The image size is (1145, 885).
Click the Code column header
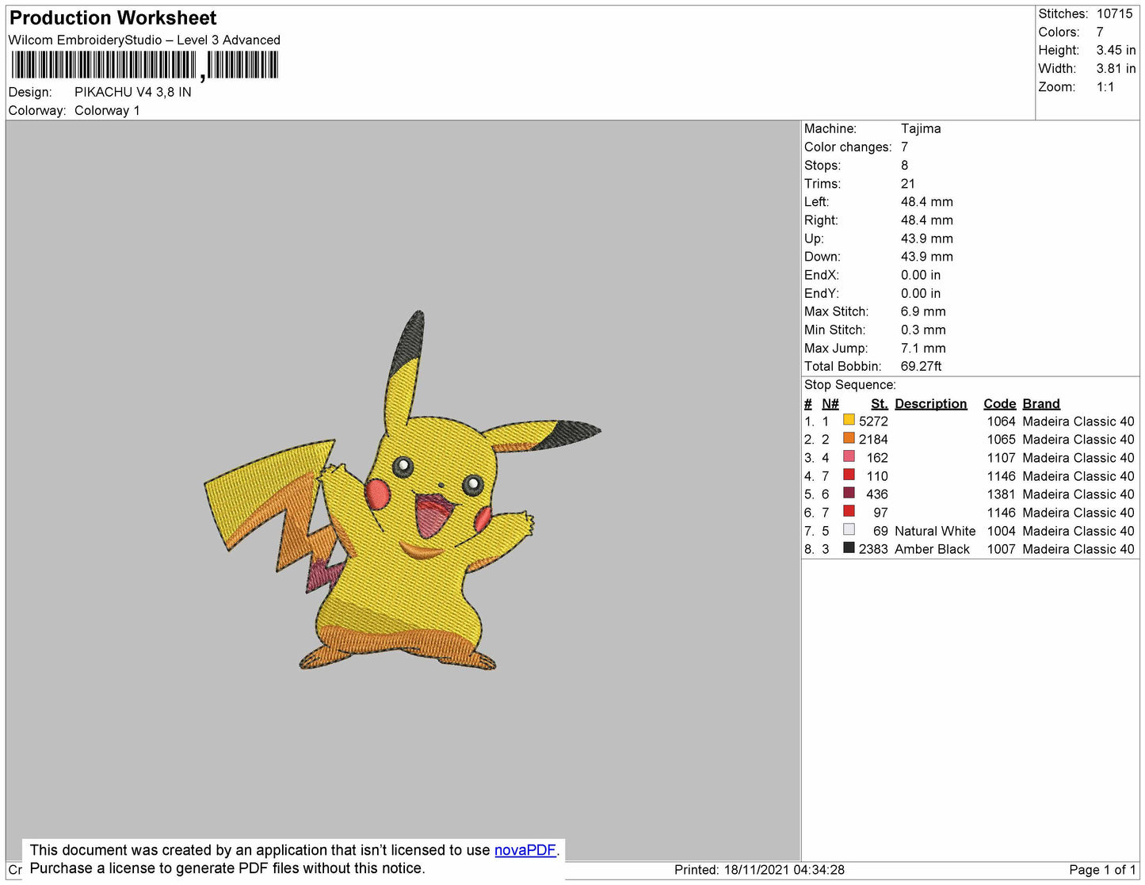(998, 403)
